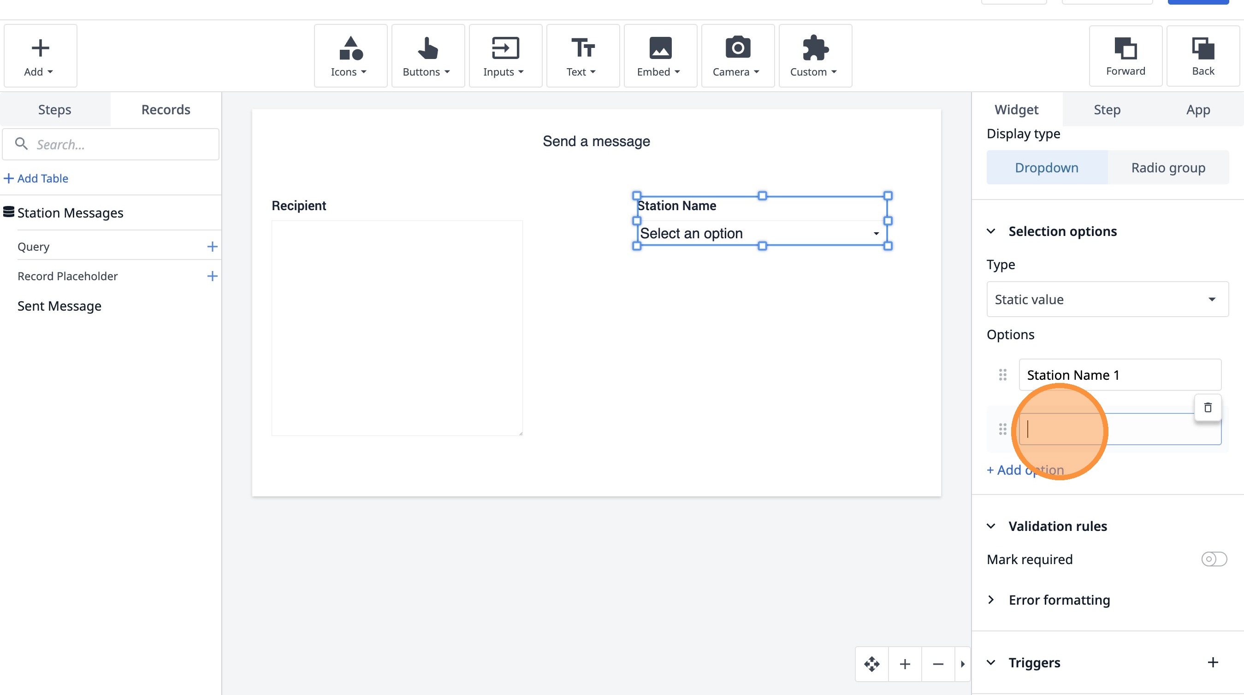The height and width of the screenshot is (695, 1244).
Task: Enable the Mark required toggle
Action: 1214,559
